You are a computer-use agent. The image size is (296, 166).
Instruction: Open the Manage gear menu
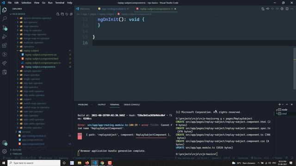4,151
